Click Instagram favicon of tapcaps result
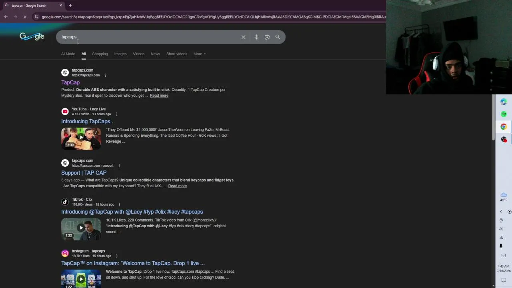The height and width of the screenshot is (288, 512). click(65, 253)
